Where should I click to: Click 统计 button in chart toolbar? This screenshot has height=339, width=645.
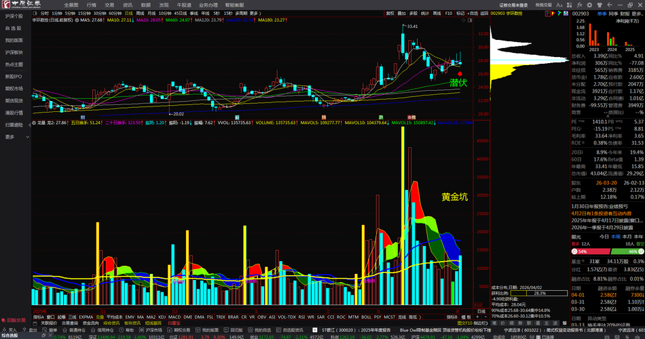(425, 14)
